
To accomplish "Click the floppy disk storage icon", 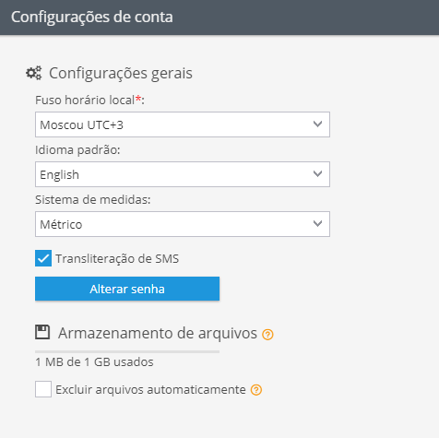I will coord(42,332).
